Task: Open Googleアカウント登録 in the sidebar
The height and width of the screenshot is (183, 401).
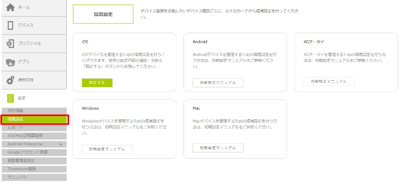Action: [27, 152]
